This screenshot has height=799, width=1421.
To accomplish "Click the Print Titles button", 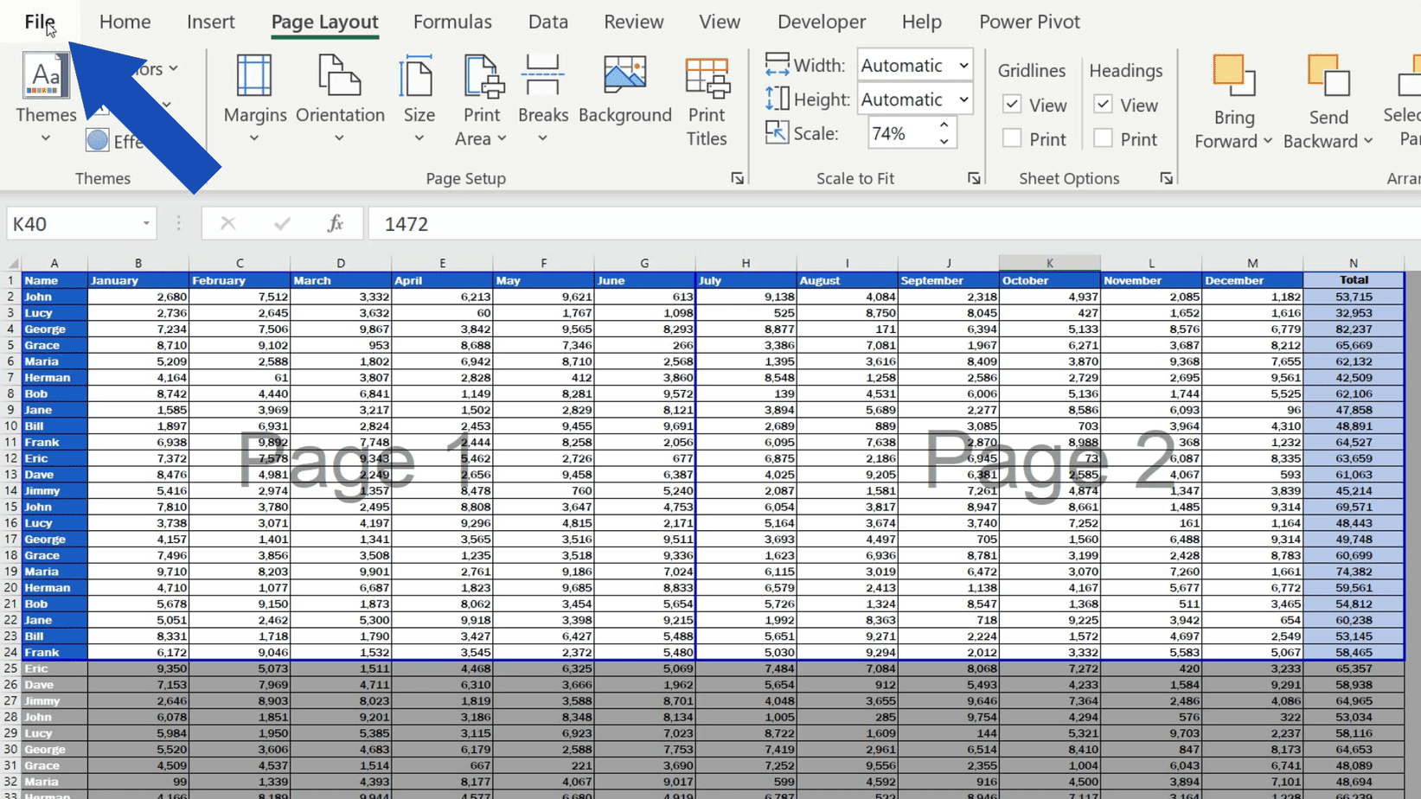I will (x=707, y=101).
